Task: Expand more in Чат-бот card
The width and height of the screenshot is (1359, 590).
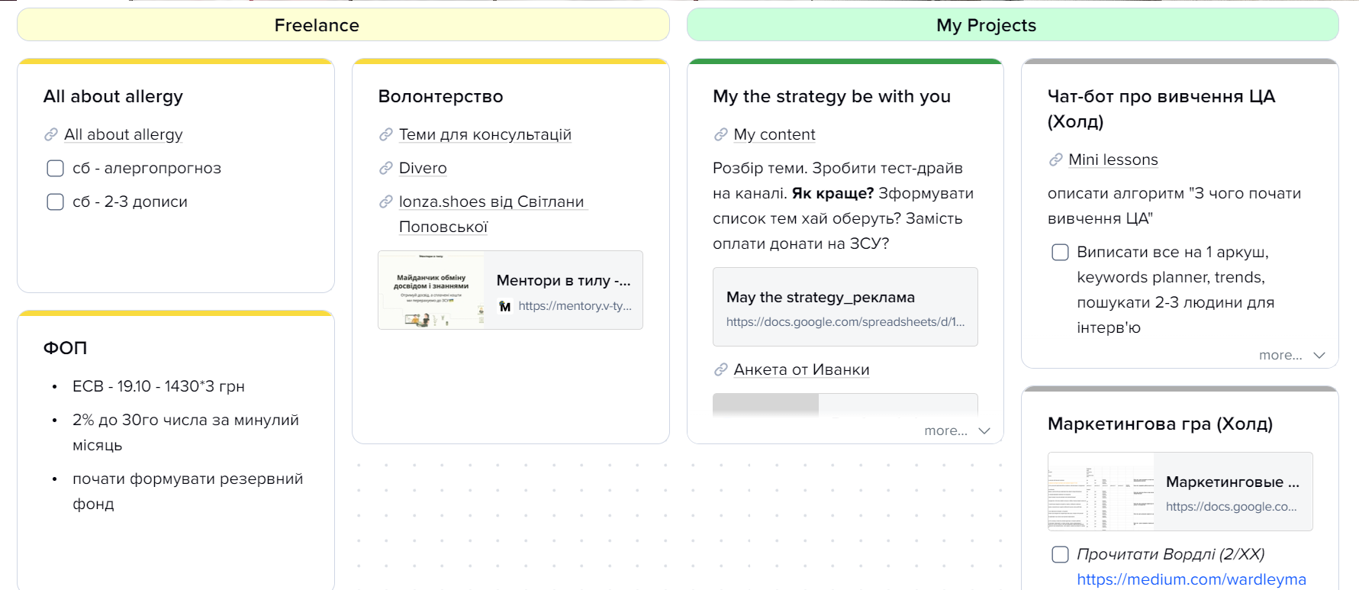Action: click(1292, 356)
